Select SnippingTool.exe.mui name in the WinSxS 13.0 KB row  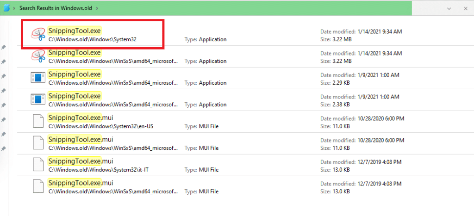pos(81,183)
